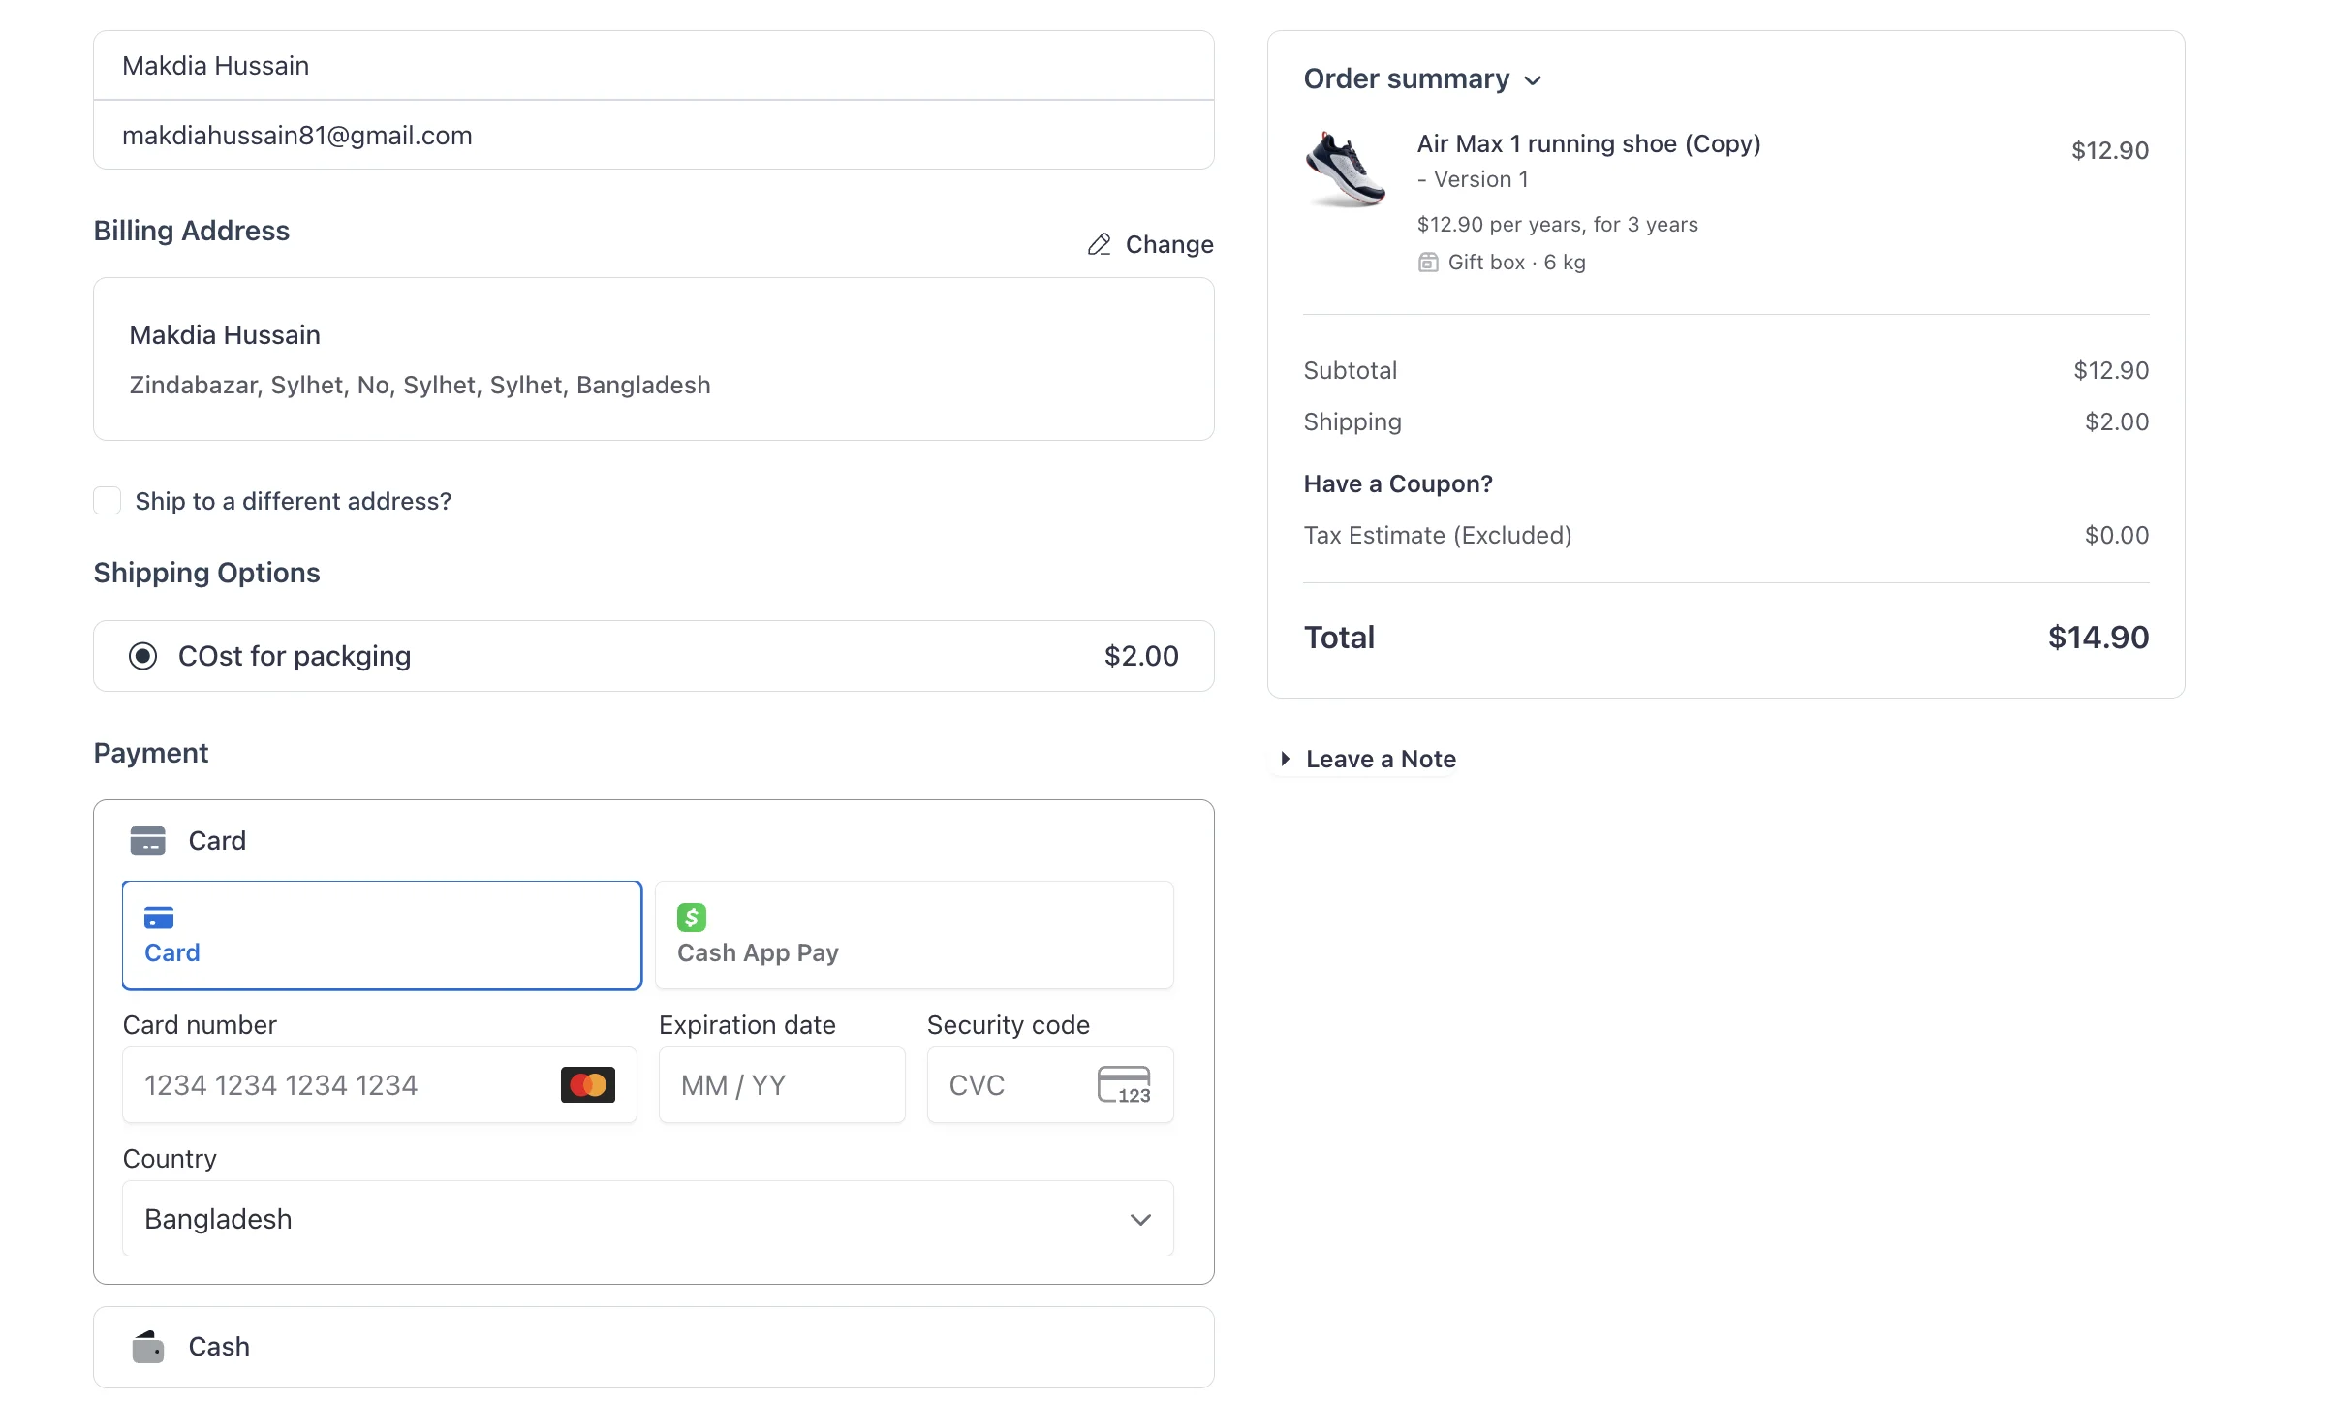Image resolution: width=2331 pixels, height=1403 pixels.
Task: Choose Cash App Pay payment method
Action: [914, 934]
